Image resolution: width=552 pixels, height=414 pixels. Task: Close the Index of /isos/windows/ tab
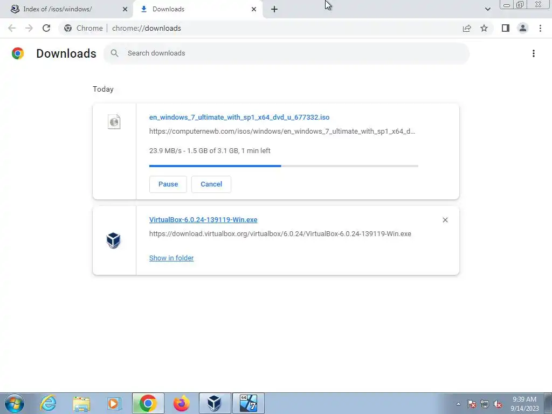(x=125, y=9)
